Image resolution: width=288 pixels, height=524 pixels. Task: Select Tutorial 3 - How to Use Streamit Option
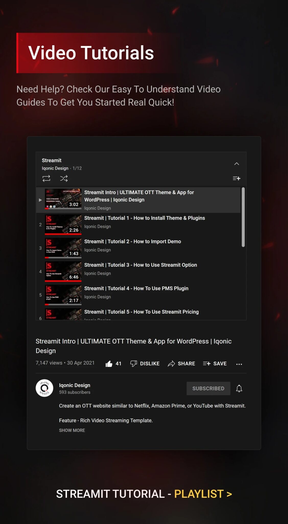click(141, 265)
